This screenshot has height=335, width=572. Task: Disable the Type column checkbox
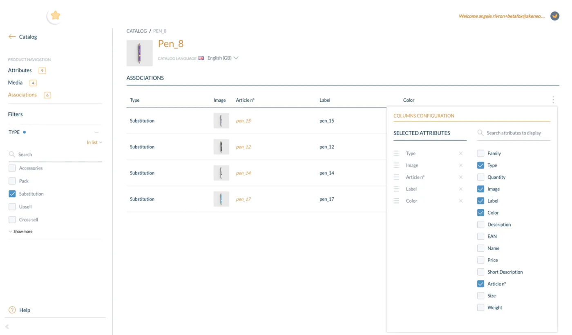pos(480,165)
